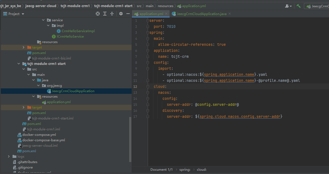The image size is (329, 174).
Task: Select docker-compose-base.yml file
Action: pos(44,140)
